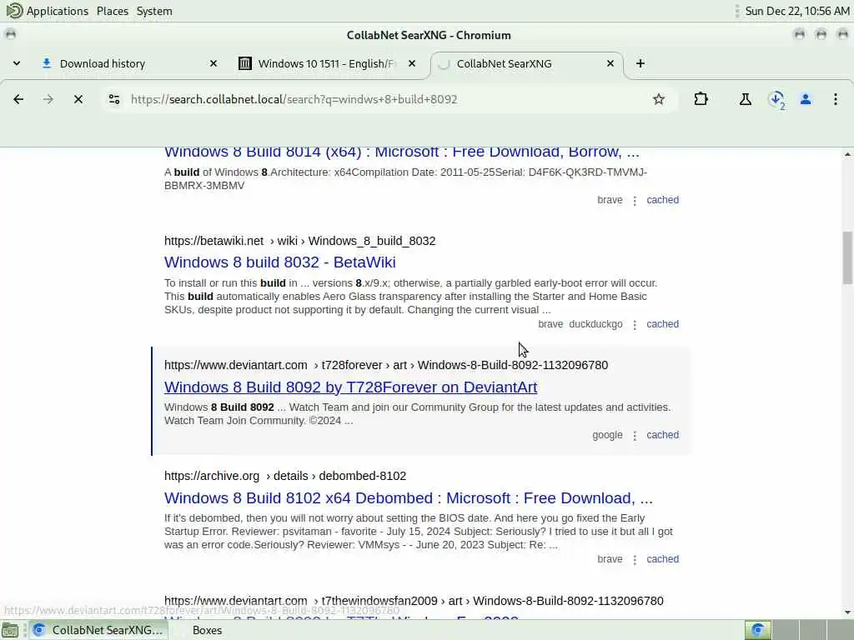Expand options dots on BetaWiki result
854x640 pixels.
(x=635, y=324)
